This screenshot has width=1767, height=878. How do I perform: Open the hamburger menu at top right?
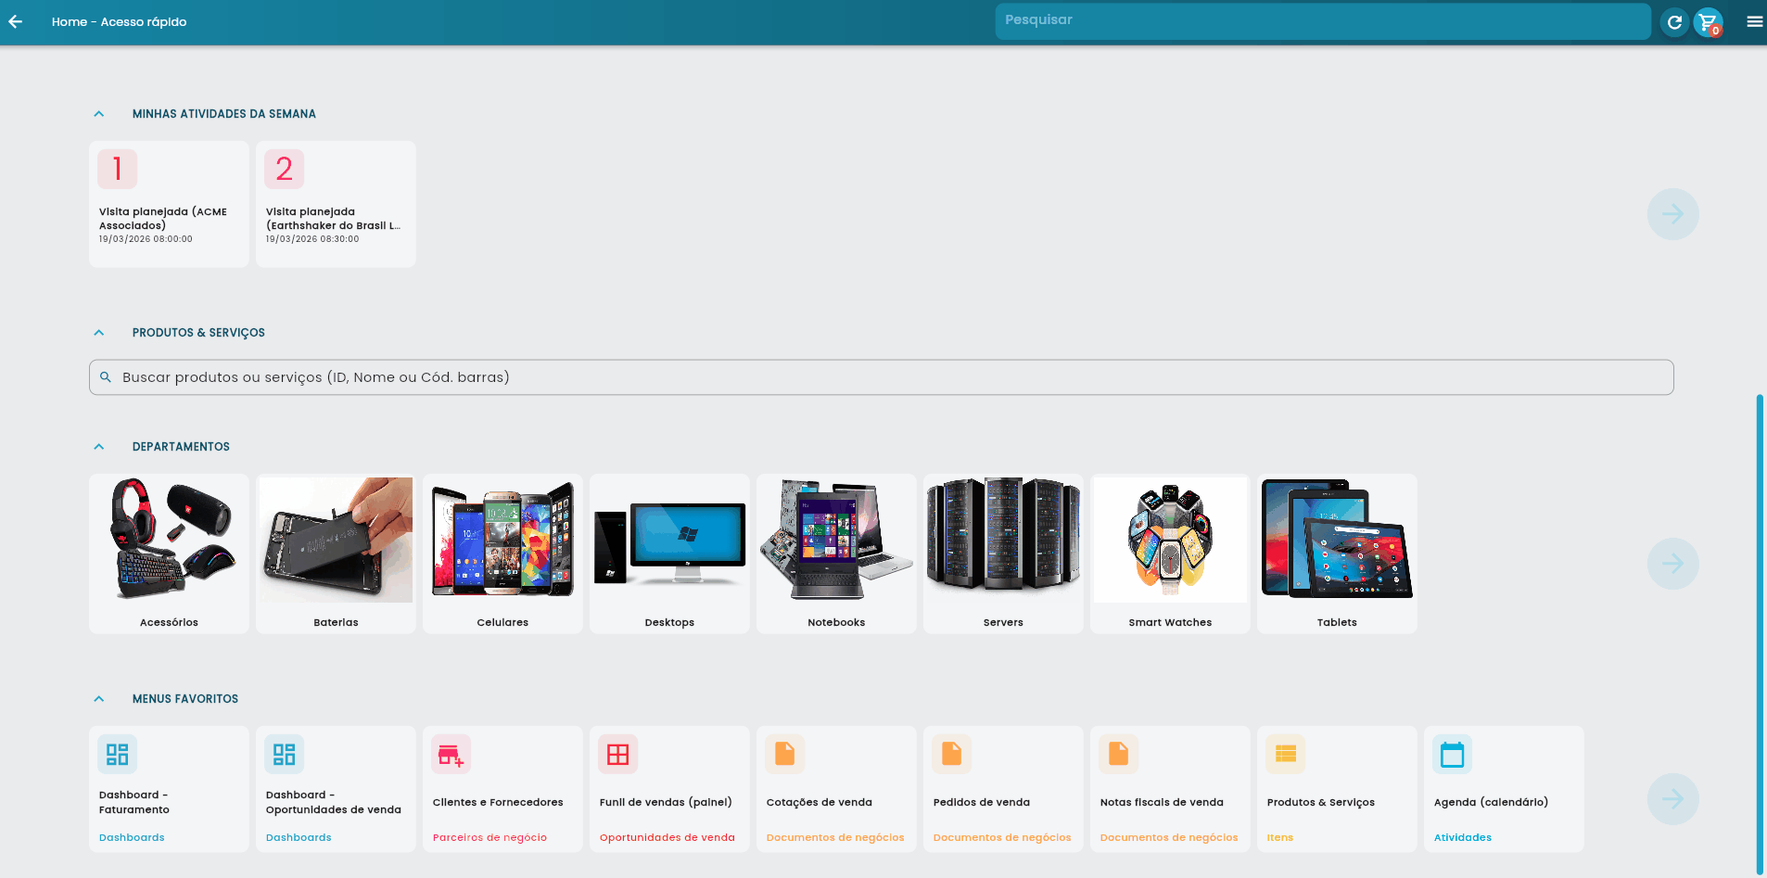pyautogui.click(x=1754, y=22)
